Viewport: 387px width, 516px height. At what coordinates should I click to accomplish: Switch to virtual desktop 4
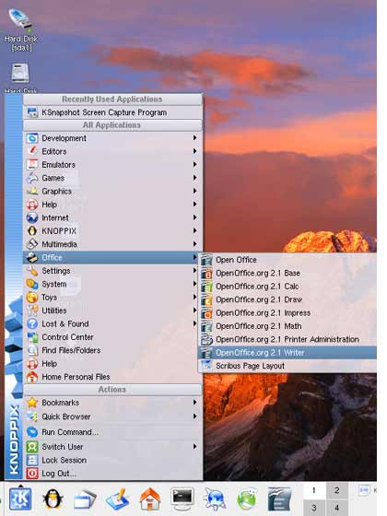[336, 507]
